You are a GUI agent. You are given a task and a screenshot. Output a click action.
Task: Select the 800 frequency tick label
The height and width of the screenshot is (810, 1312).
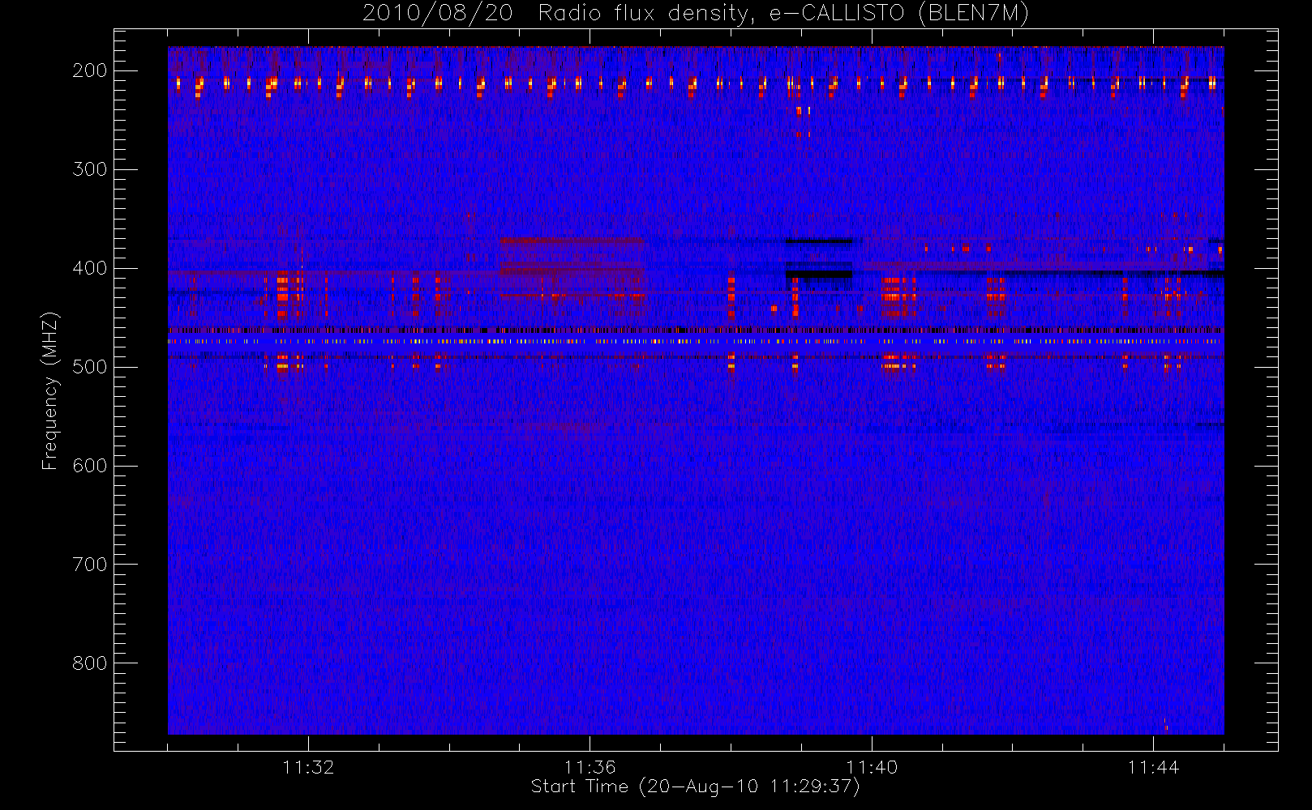pyautogui.click(x=90, y=663)
